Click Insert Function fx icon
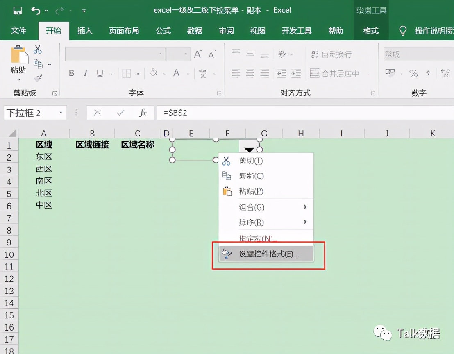This screenshot has height=354, width=454. (143, 113)
